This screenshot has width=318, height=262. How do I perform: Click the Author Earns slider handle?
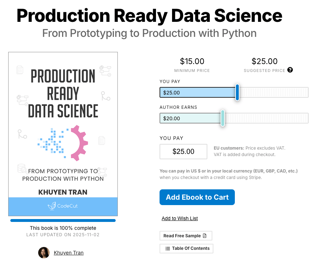pyautogui.click(x=222, y=118)
